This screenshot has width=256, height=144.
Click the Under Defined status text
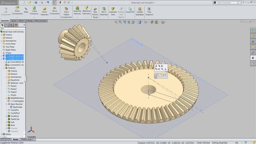click(203, 143)
